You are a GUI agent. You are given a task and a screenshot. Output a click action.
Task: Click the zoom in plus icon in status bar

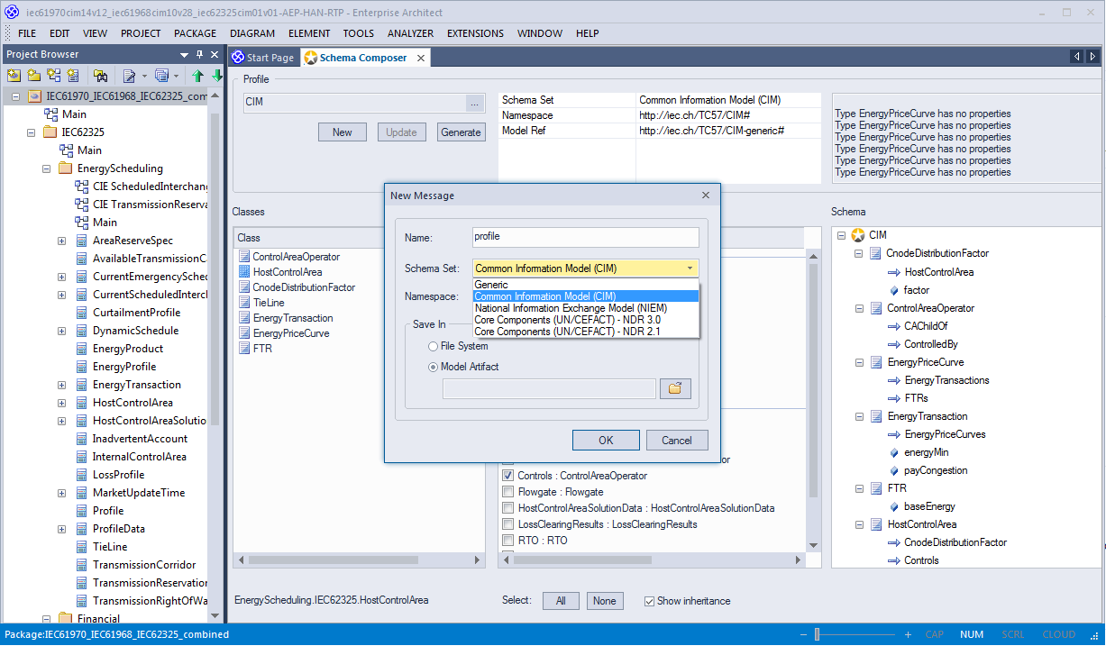click(908, 634)
